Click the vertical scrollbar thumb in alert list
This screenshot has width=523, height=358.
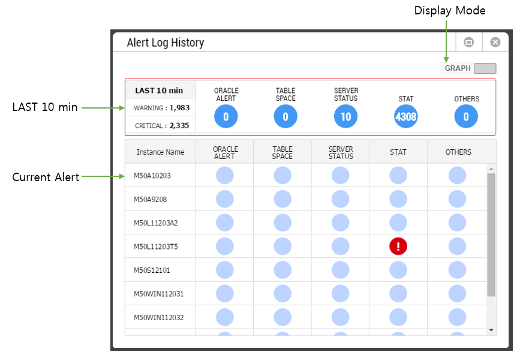coord(491,234)
